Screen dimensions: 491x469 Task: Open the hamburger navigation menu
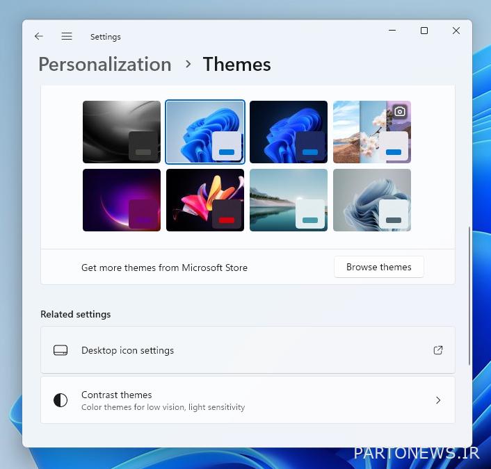point(67,36)
